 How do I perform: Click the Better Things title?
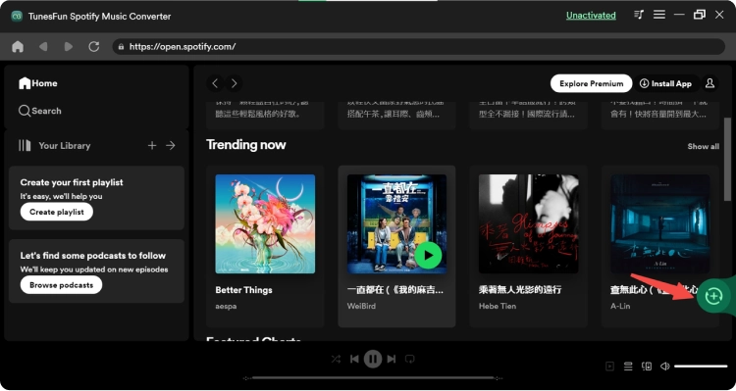tap(243, 290)
